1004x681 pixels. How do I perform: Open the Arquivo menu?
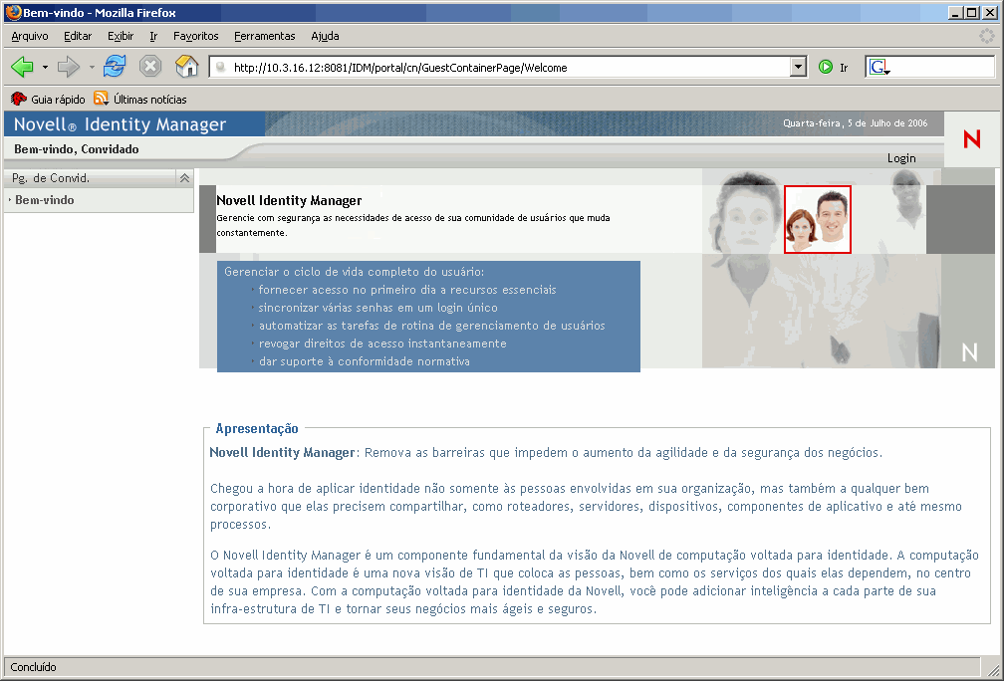pyautogui.click(x=30, y=36)
